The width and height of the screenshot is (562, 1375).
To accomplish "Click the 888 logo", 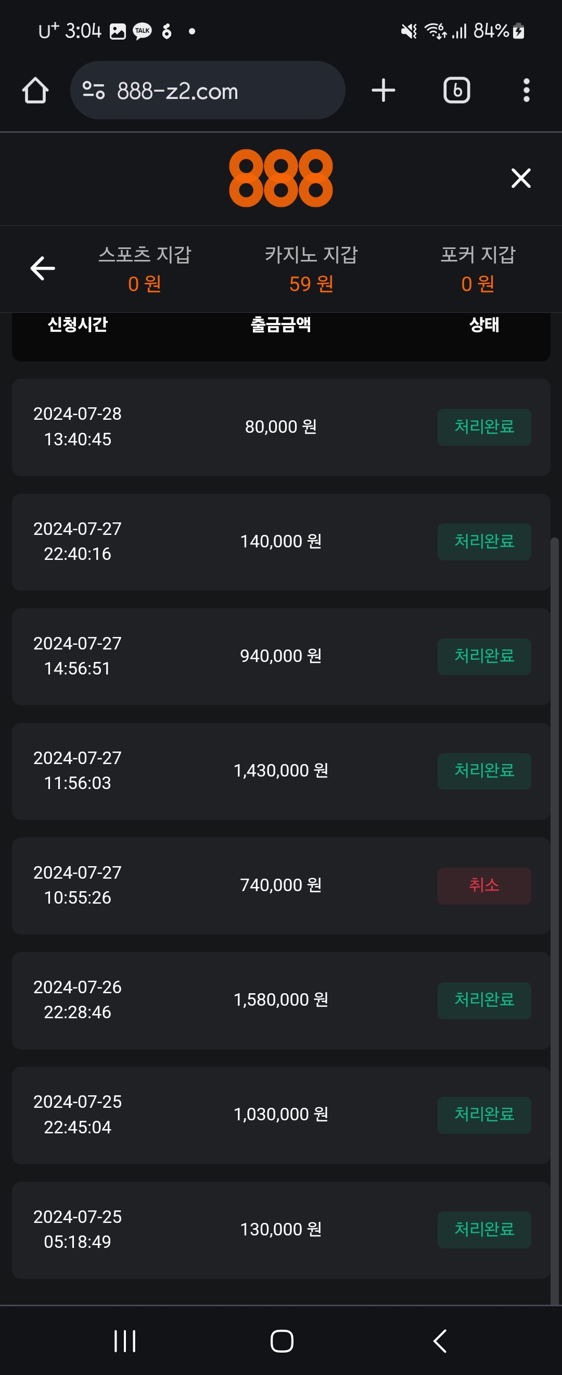I will pos(281,178).
